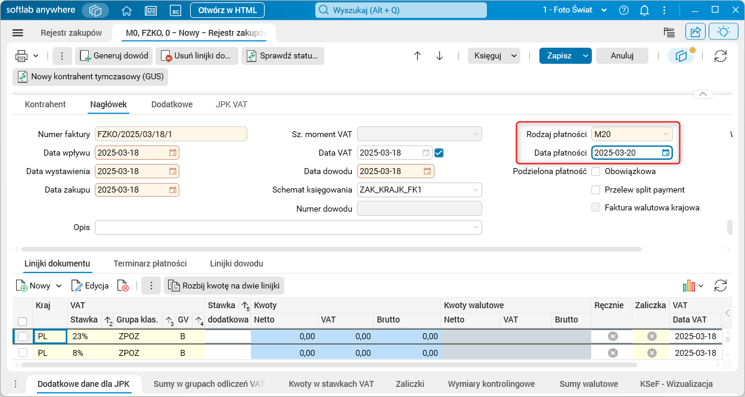Open Schemat księgowania dropdown

[x=475, y=190]
